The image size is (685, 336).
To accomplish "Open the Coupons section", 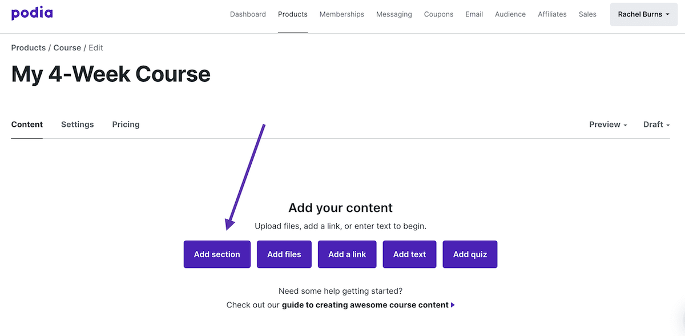I will pyautogui.click(x=438, y=14).
